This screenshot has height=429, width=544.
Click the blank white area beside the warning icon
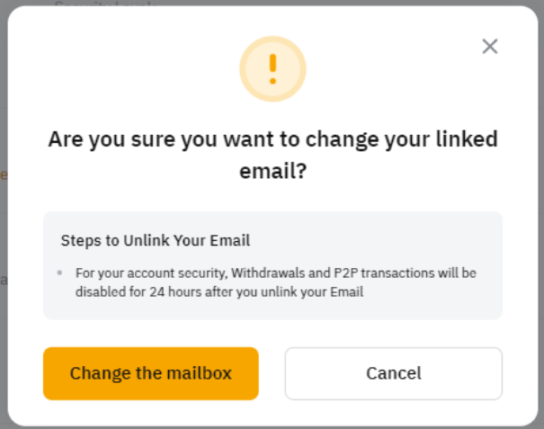[135, 67]
